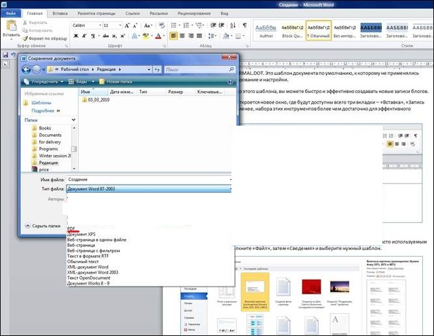This screenshot has width=434, height=336.
Task: Click the refresh icon next to the address bar
Action: (157, 70)
